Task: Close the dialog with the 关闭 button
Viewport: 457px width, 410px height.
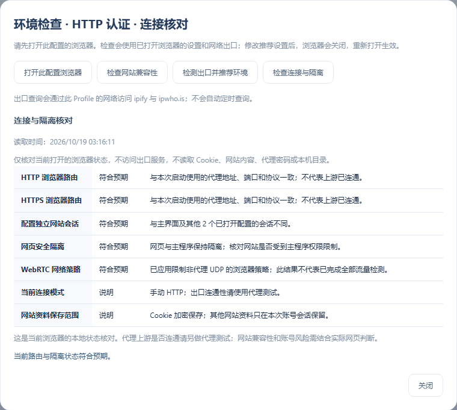Action: [426, 385]
